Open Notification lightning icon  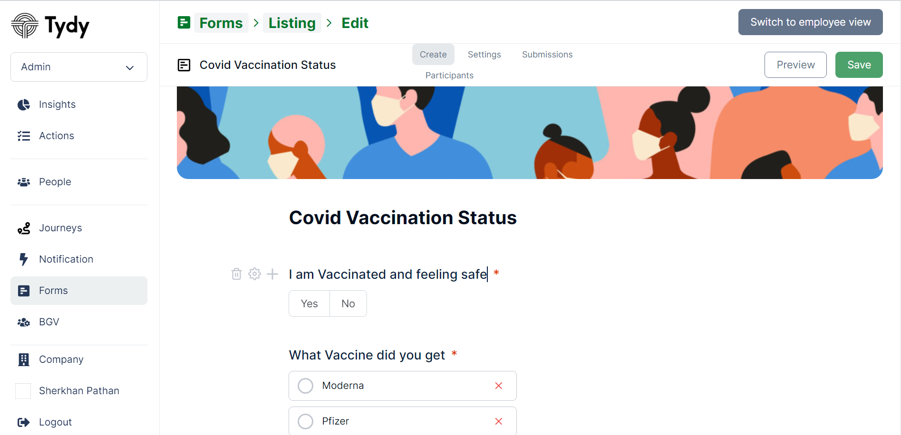coord(23,259)
